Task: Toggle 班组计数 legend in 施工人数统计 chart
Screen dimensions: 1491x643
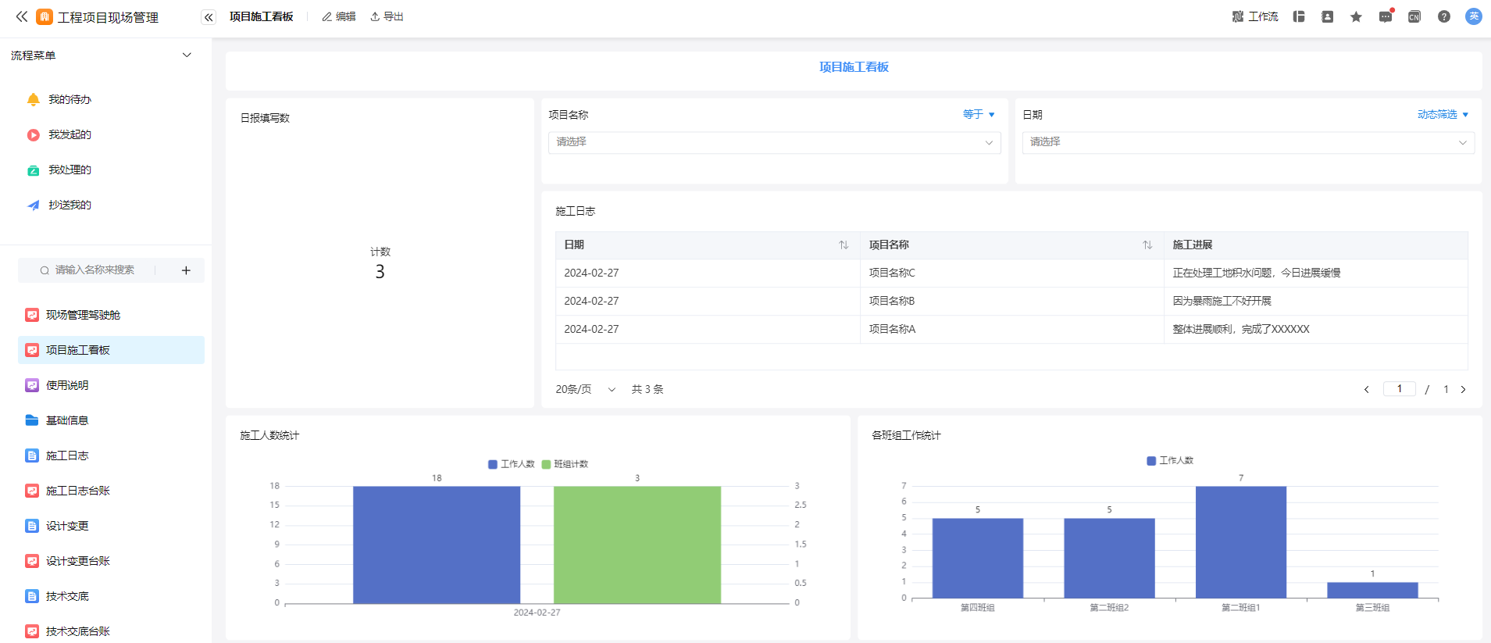Action: point(565,464)
